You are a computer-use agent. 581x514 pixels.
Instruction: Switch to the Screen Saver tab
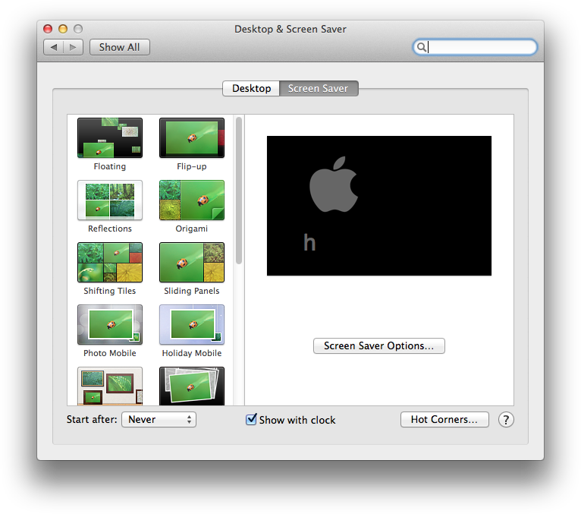tap(318, 89)
